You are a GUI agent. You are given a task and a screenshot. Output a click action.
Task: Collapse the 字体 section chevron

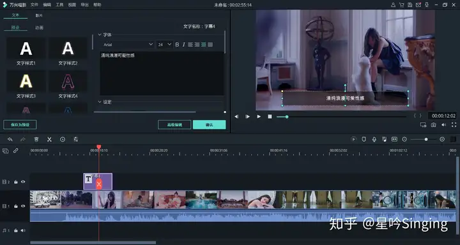[100, 35]
